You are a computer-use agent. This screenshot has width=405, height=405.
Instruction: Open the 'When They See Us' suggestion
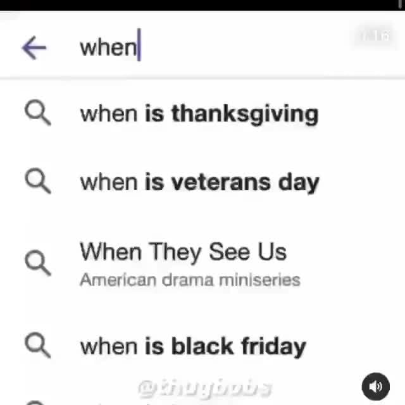pos(183,252)
